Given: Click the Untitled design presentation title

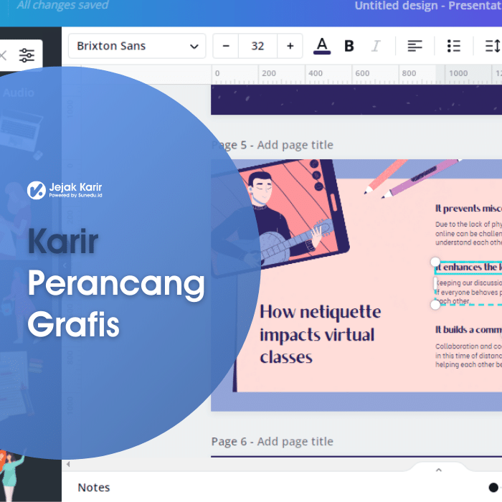Looking at the screenshot, I should (x=428, y=6).
